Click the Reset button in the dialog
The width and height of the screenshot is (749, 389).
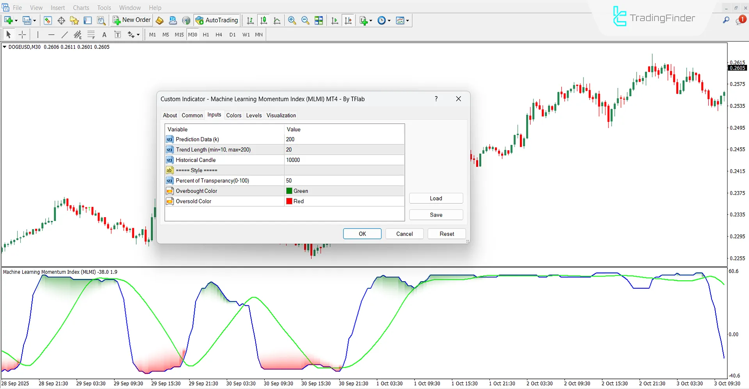(x=447, y=234)
